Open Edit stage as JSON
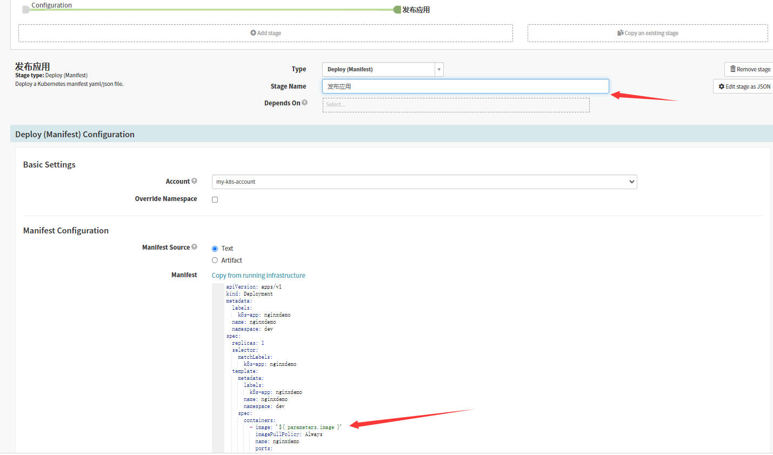 tap(744, 86)
